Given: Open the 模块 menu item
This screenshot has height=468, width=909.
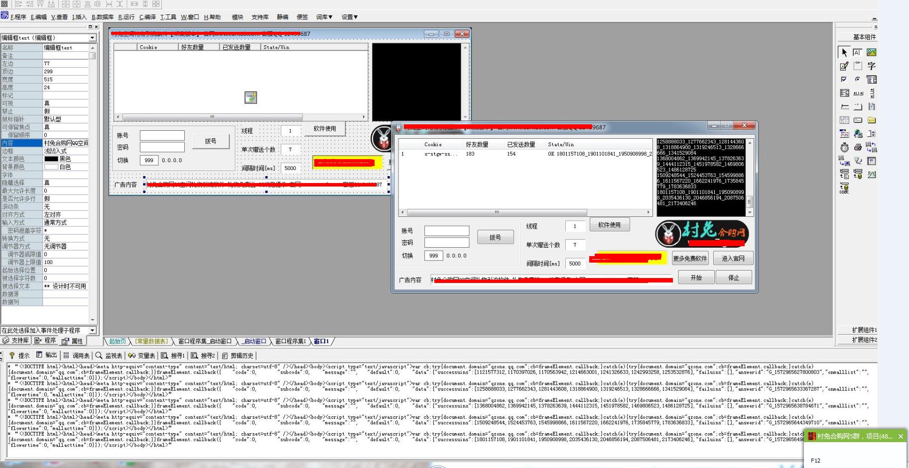Looking at the screenshot, I should [x=238, y=17].
